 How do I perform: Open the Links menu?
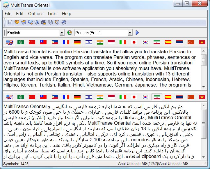point(53,14)
